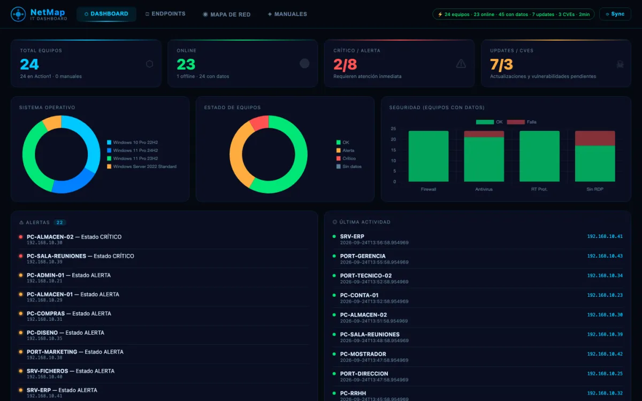Toggle the OK legend in the Seguridad chart

(489, 122)
